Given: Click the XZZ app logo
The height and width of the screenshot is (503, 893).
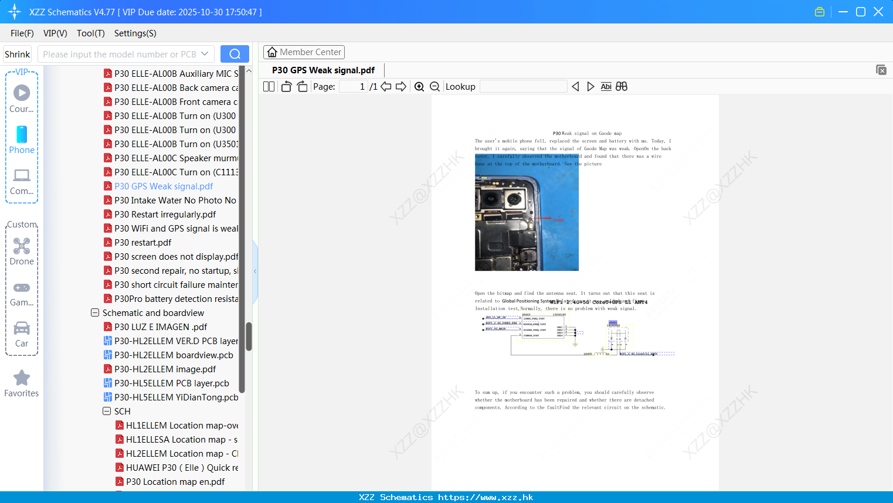Looking at the screenshot, I should [x=14, y=12].
